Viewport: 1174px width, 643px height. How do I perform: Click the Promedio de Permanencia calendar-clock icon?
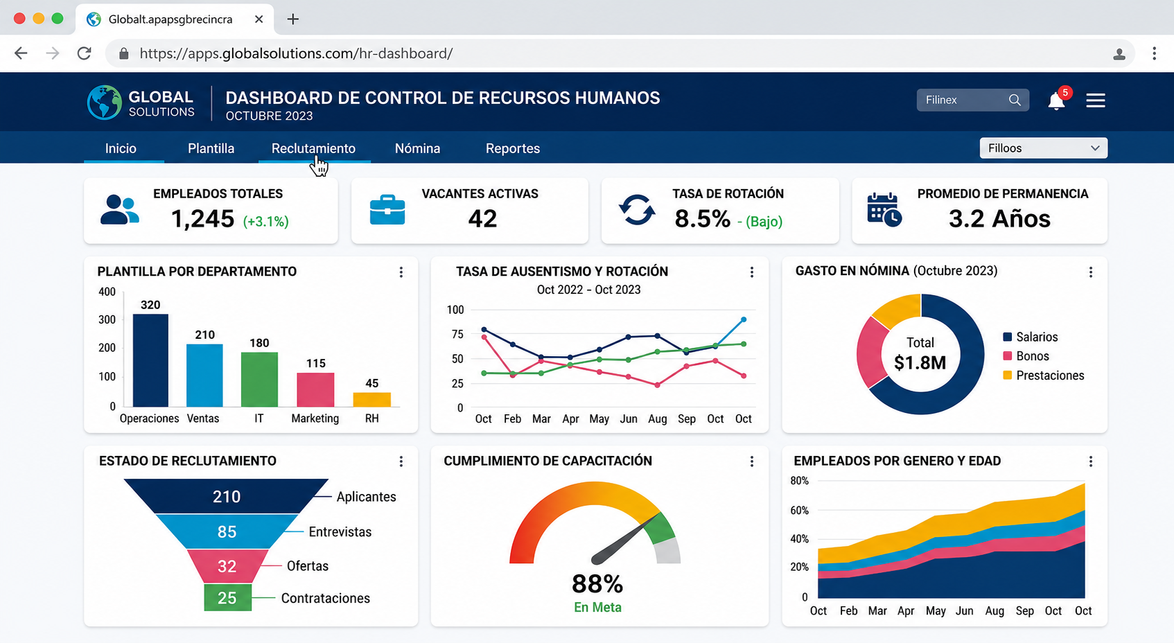[x=884, y=209]
